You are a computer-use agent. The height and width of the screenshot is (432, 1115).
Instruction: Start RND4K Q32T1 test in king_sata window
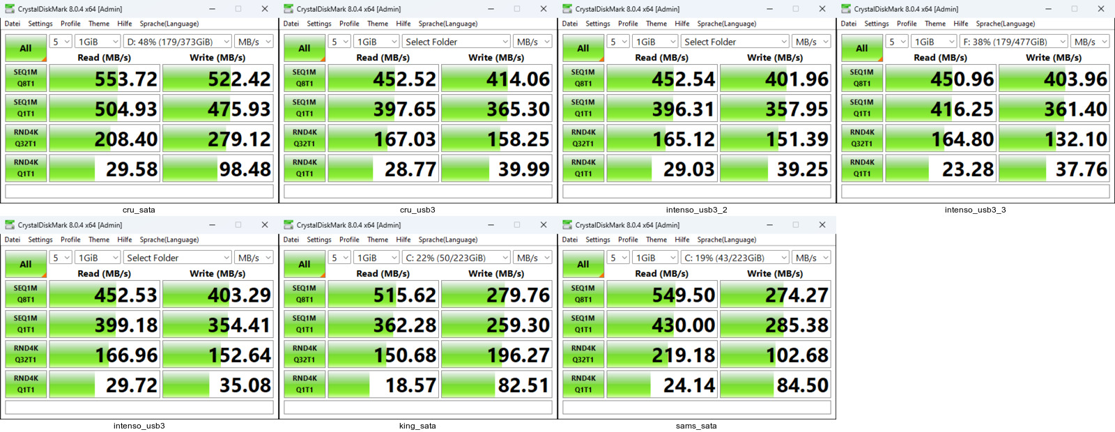pyautogui.click(x=305, y=354)
